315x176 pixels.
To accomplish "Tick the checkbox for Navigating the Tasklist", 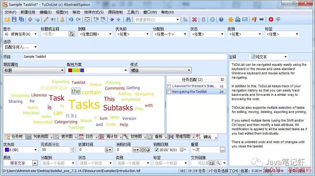I will 169,92.
